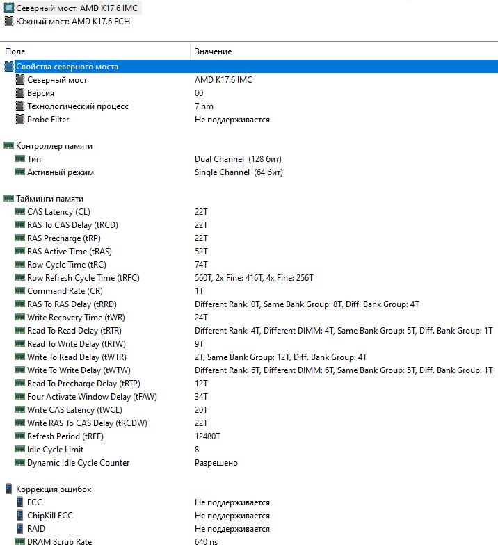Click the icon of the ECC row
This screenshot has width=498, height=549.
point(20,502)
